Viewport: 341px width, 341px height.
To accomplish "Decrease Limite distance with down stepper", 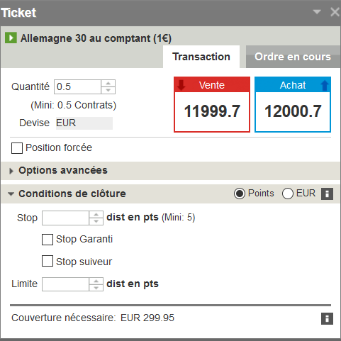I will [x=96, y=288].
